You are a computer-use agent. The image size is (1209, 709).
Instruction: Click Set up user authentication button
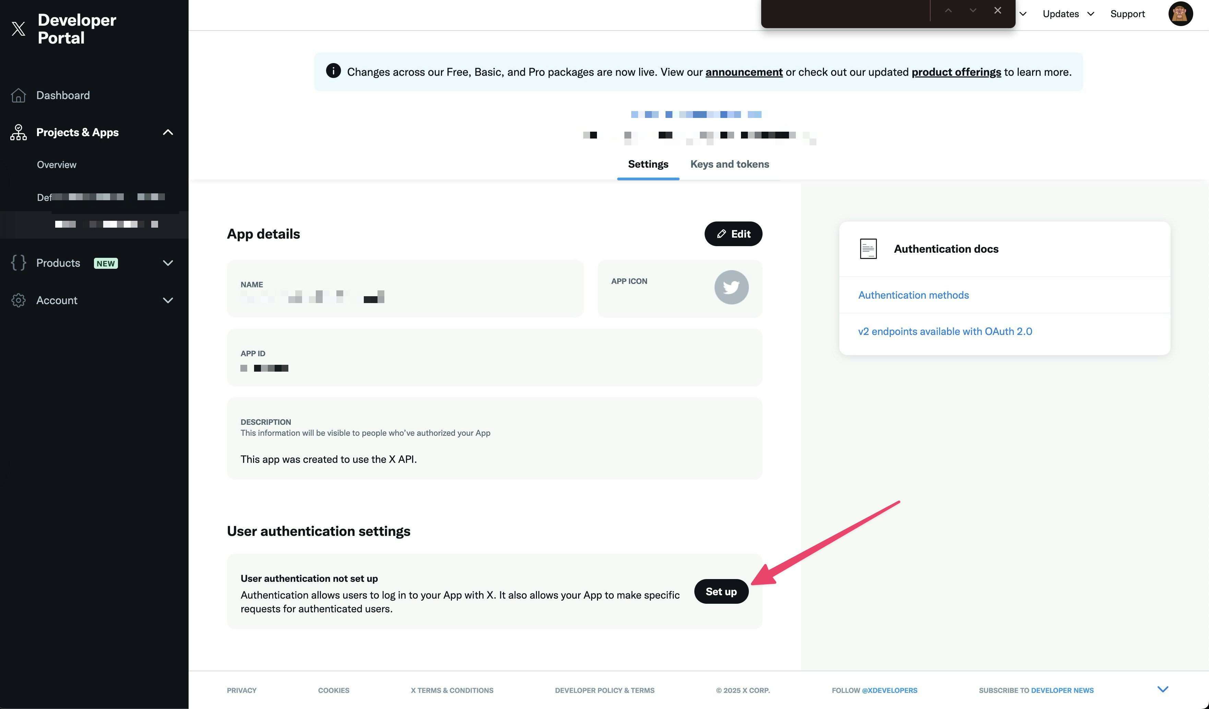tap(721, 591)
